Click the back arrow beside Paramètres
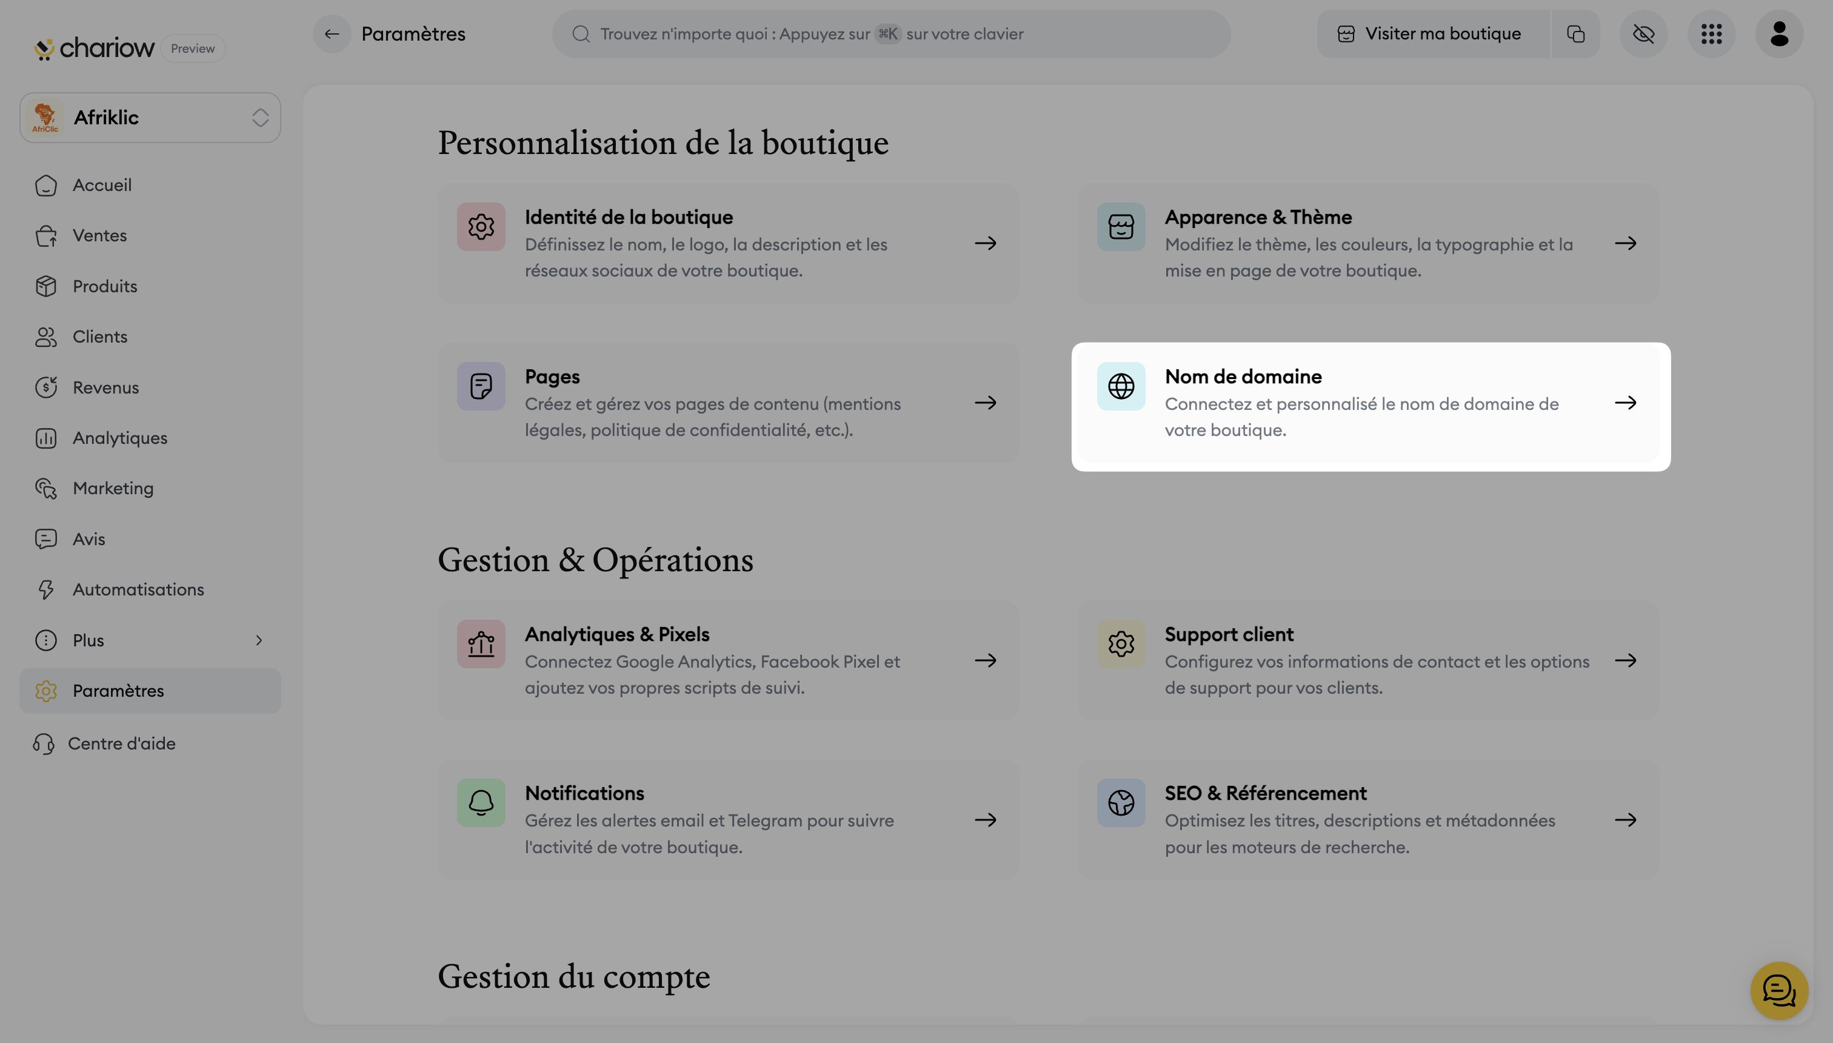 click(x=332, y=34)
